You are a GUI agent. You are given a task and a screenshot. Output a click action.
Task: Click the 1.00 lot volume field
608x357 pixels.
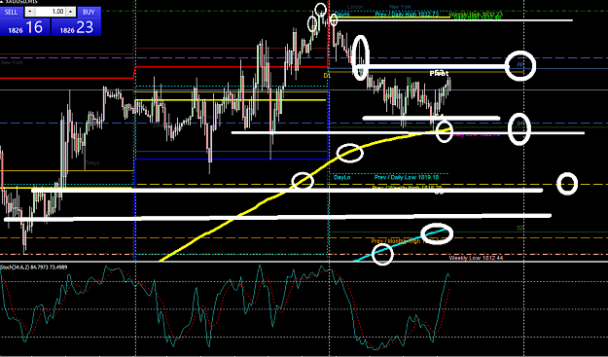coord(51,12)
